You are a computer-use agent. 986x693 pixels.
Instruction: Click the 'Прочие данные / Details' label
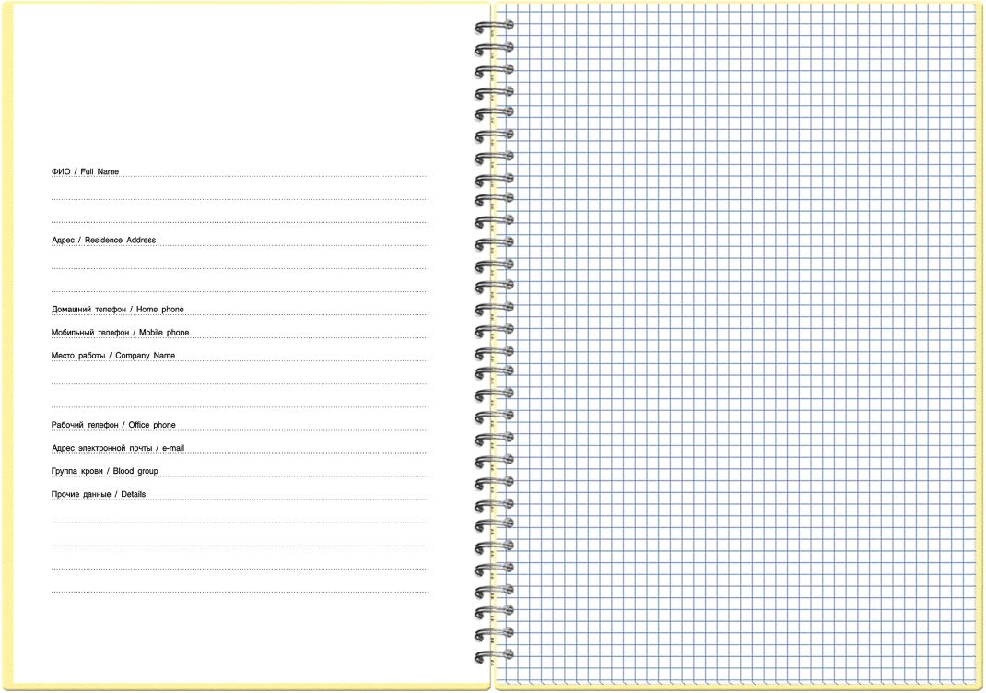99,494
